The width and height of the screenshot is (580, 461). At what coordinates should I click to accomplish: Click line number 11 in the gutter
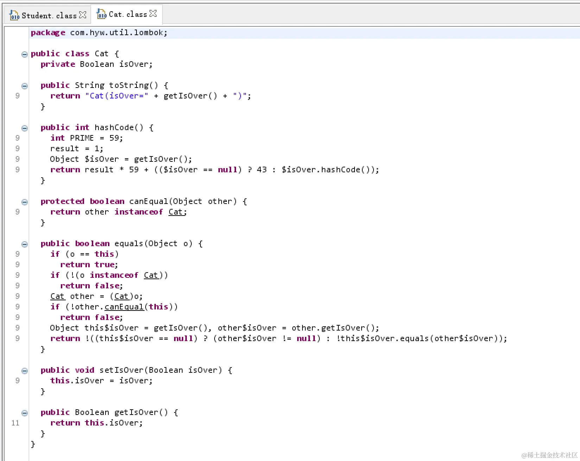[15, 423]
